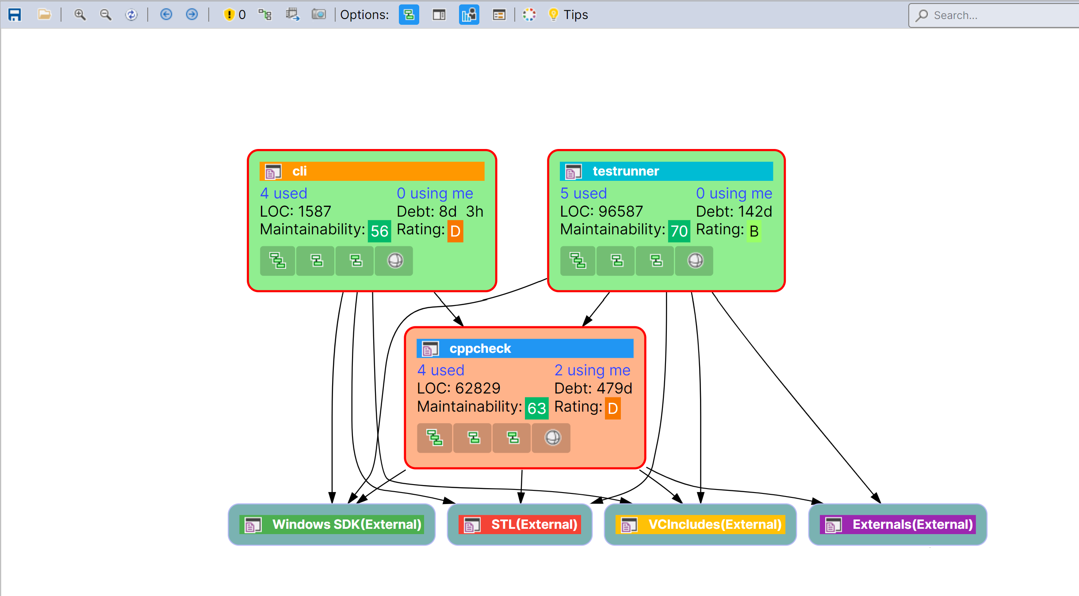Toggle the graph layout option
This screenshot has width=1079, height=596.
(x=408, y=15)
